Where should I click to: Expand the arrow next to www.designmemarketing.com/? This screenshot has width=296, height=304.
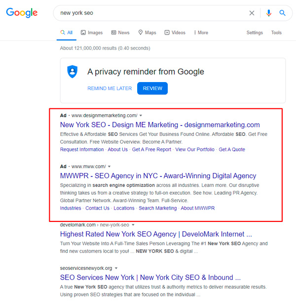click(141, 116)
